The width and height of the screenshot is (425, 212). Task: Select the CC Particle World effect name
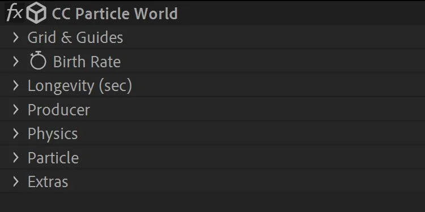click(x=114, y=13)
